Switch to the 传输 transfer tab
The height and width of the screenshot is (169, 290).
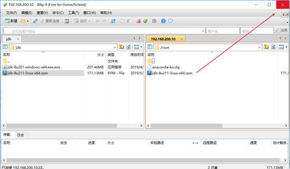[x=7, y=135]
